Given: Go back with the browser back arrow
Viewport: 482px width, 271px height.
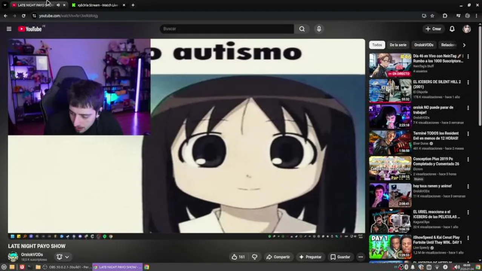Looking at the screenshot, I should coord(5,16).
